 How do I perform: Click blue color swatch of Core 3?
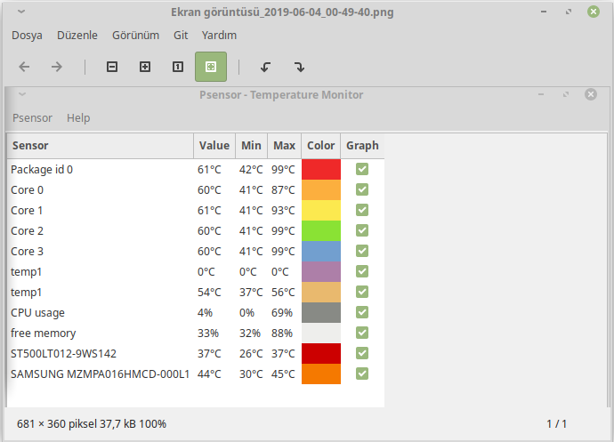[x=321, y=251]
